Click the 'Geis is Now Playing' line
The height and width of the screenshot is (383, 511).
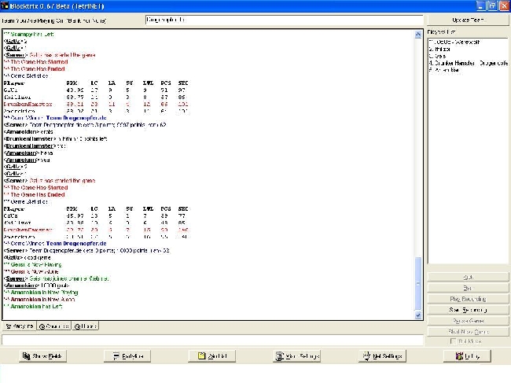point(32,265)
